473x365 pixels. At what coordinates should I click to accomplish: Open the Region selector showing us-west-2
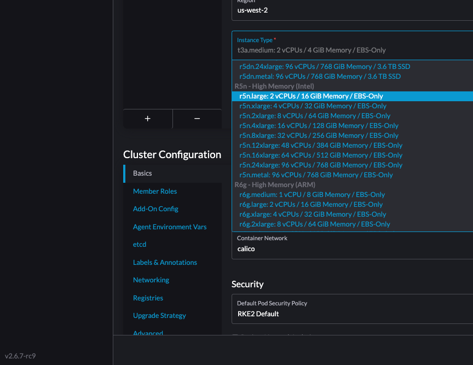350,10
